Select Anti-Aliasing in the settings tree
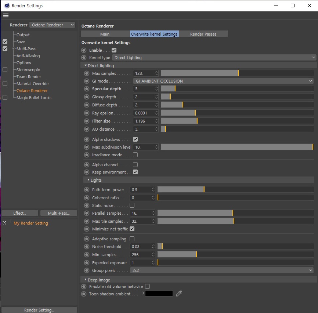Viewport: 318px width, 313px height. pos(28,56)
